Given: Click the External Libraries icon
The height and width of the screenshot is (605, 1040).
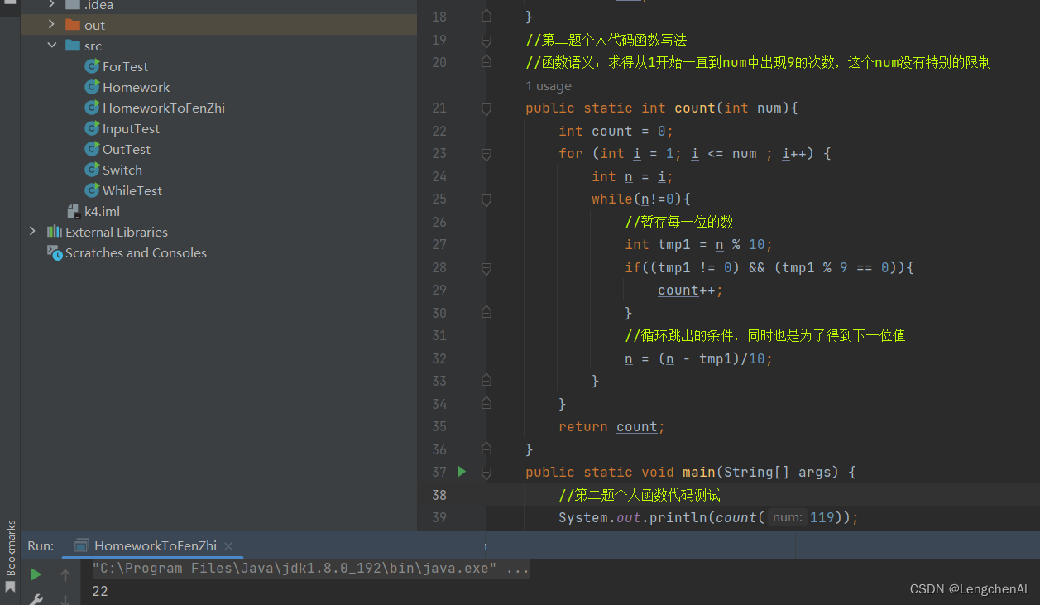Looking at the screenshot, I should (x=55, y=232).
